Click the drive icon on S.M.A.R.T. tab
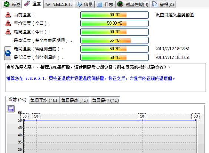The height and width of the screenshot is (153, 209). click(47, 4)
